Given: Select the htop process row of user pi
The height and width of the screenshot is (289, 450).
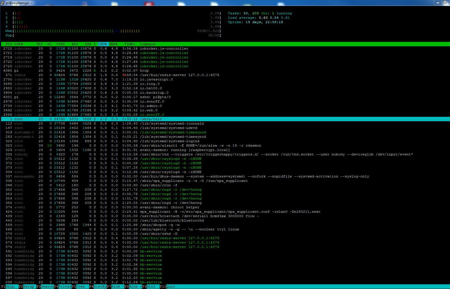Looking at the screenshot, I should (x=144, y=71).
